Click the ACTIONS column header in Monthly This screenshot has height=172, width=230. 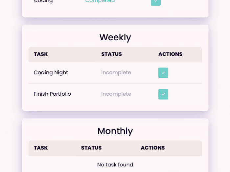click(153, 148)
